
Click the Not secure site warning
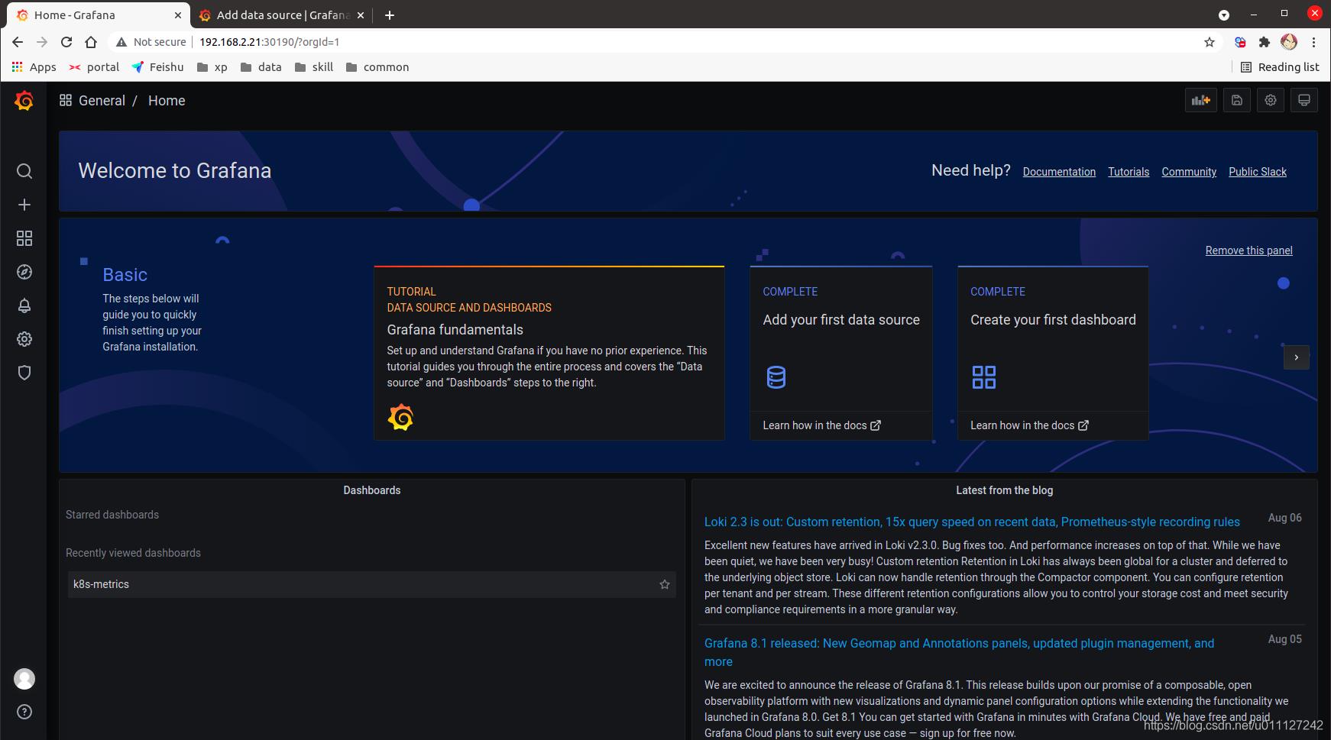[x=151, y=42]
